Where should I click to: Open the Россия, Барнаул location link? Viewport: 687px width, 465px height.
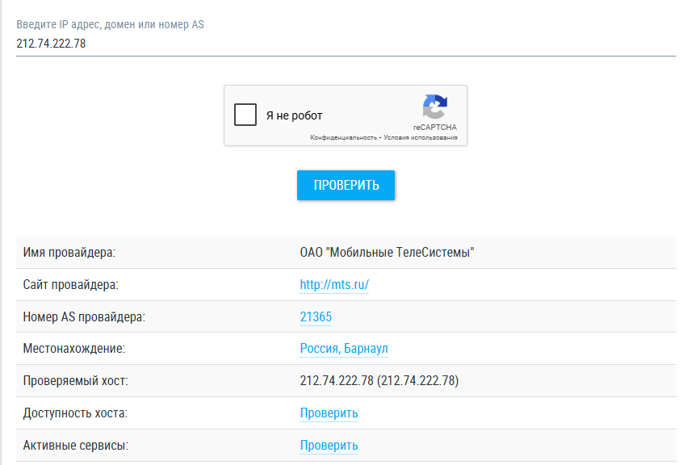click(344, 349)
